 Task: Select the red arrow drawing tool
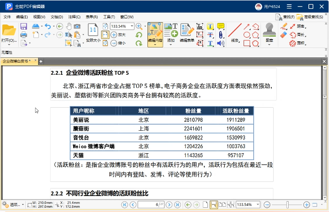click(247, 26)
